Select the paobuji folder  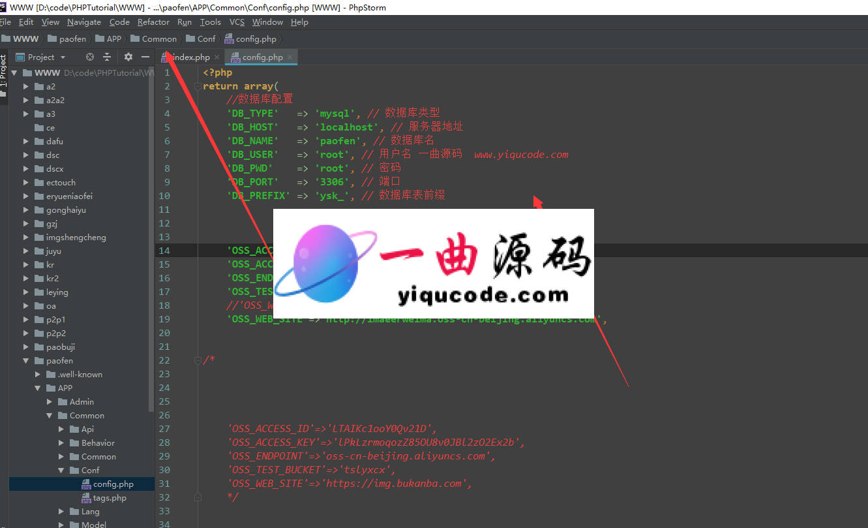pos(59,347)
